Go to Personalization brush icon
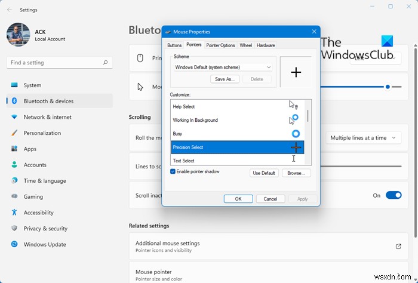Screen dimensions: 418x283 pyautogui.click(x=14, y=133)
